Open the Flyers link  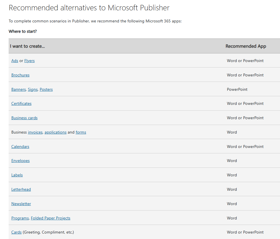pyautogui.click(x=29, y=61)
